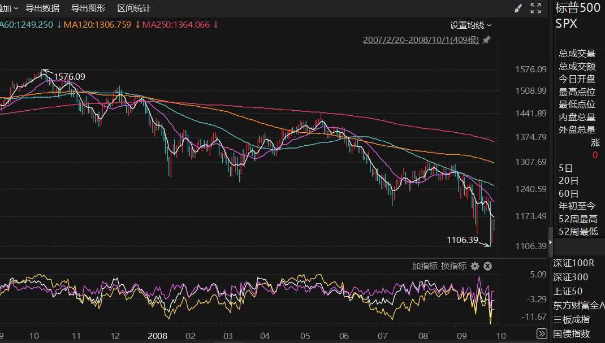Click the 60日 change row
This screenshot has height=343, width=605.
(568, 193)
